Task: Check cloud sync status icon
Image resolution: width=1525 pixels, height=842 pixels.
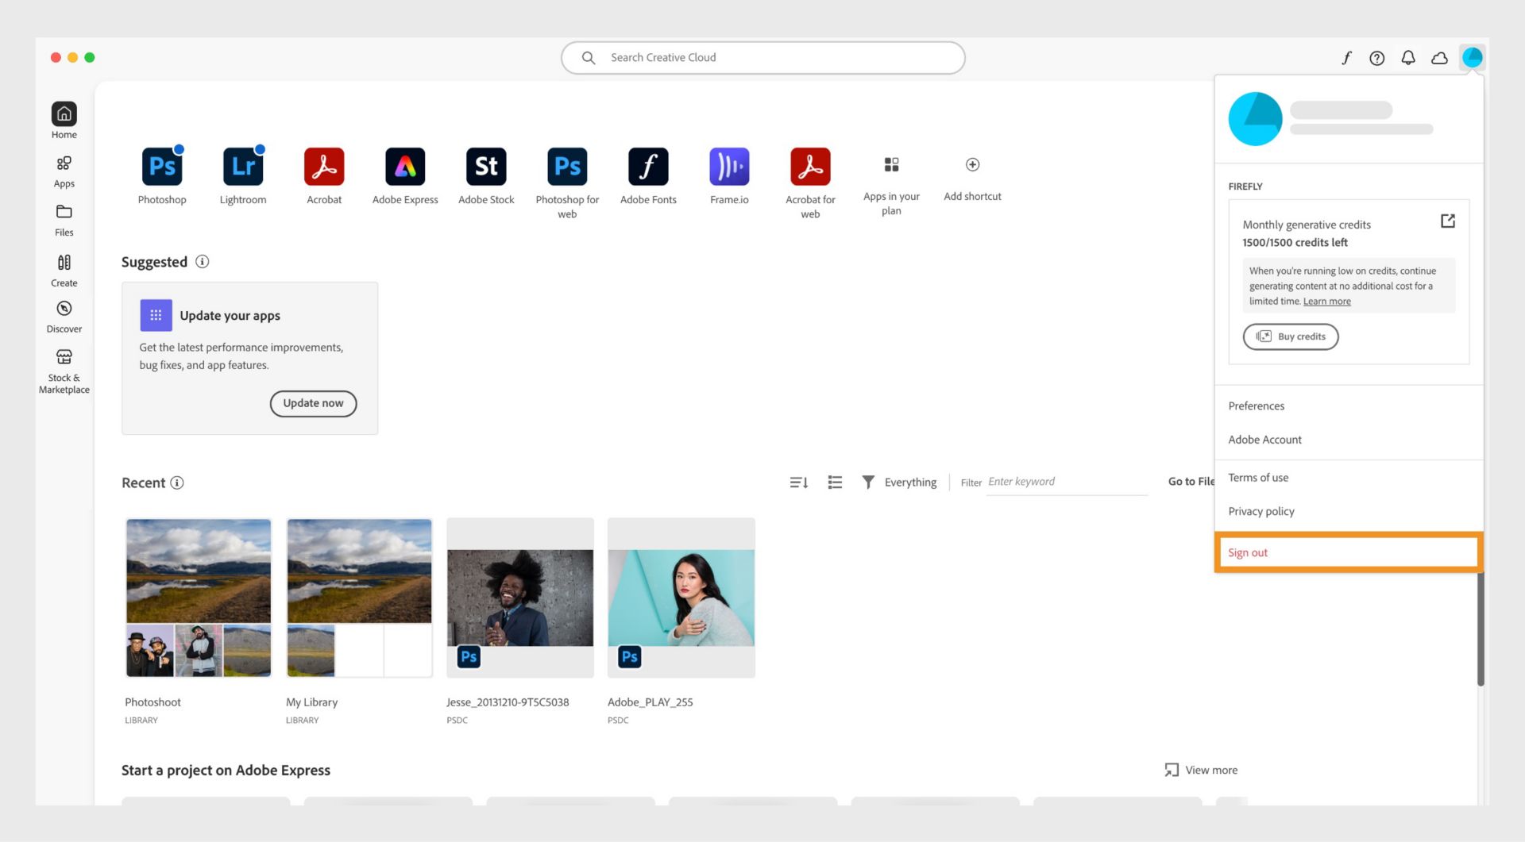Action: pyautogui.click(x=1439, y=57)
